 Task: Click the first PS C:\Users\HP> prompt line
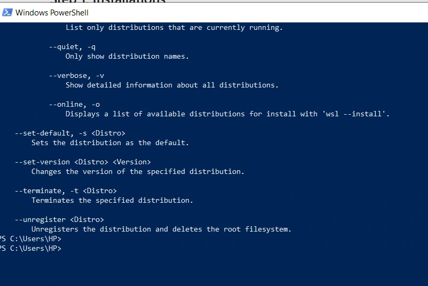click(x=30, y=239)
